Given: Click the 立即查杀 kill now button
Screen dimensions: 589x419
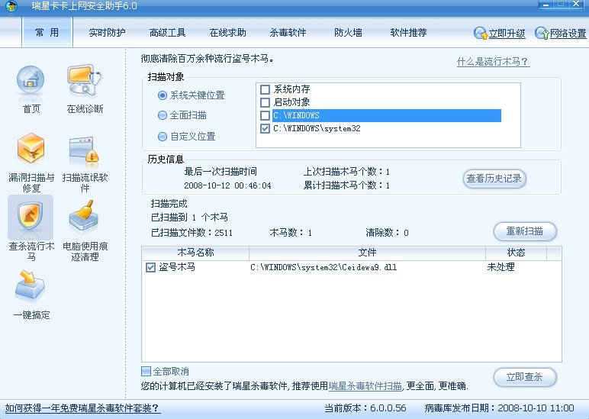Looking at the screenshot, I should click(525, 376).
